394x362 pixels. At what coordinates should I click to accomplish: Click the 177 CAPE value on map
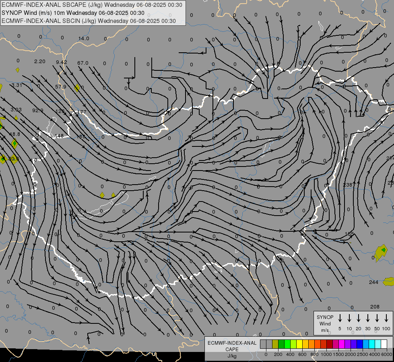coord(82,112)
